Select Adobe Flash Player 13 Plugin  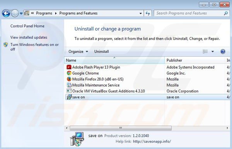pos(96,67)
